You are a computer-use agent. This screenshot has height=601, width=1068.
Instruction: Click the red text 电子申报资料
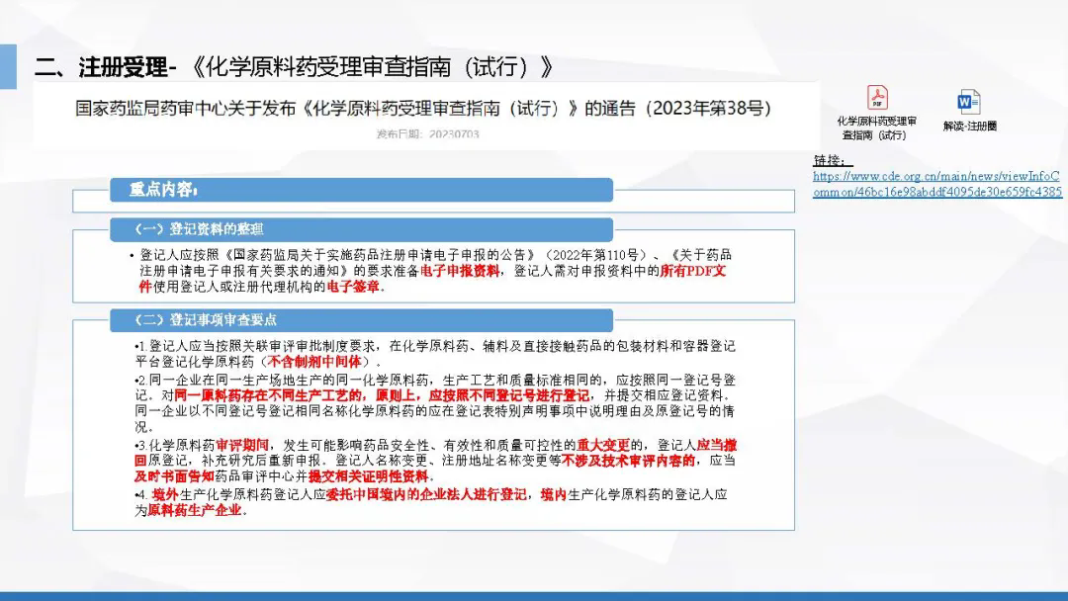[460, 271]
